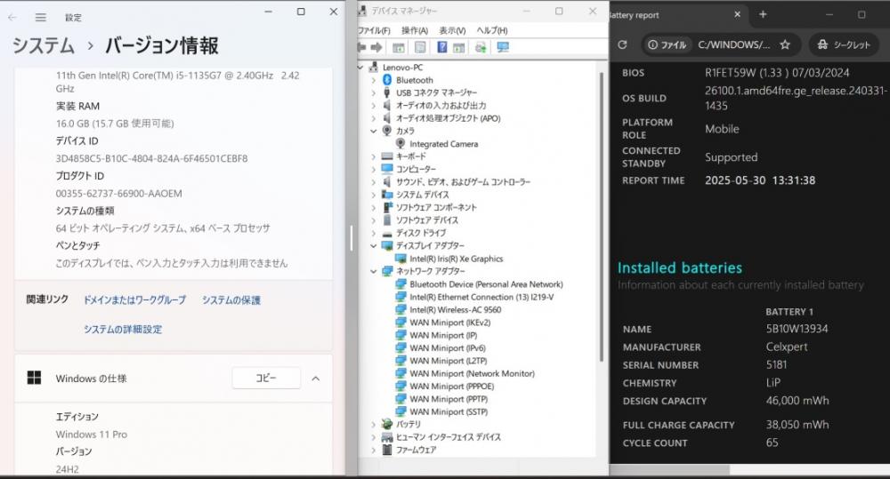
Task: Collapse the Lenovo-PC root node
Action: click(360, 68)
